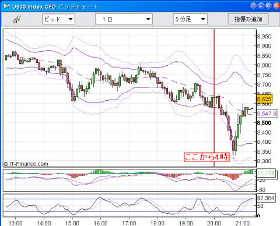Click the 8,500 bold price level
Image resolution: width=280 pixels, height=226 pixels.
pyautogui.click(x=264, y=123)
